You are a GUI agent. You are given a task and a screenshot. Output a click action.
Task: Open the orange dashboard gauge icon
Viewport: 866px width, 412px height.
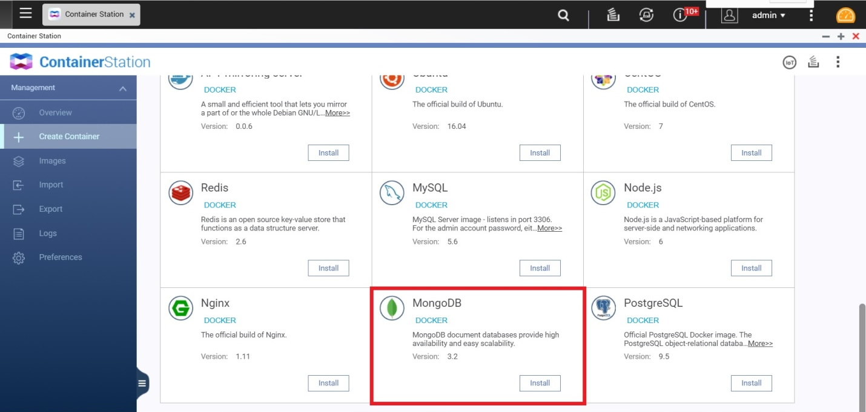(x=845, y=16)
